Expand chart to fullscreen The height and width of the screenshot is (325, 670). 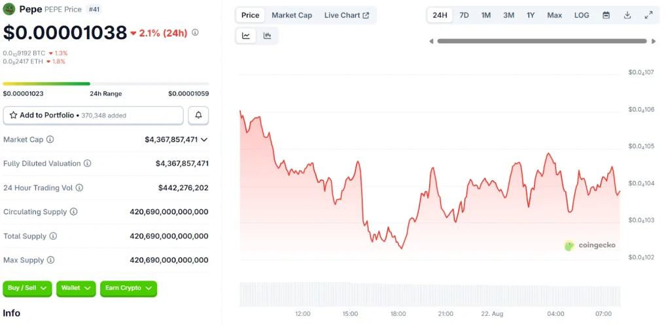pyautogui.click(x=648, y=15)
